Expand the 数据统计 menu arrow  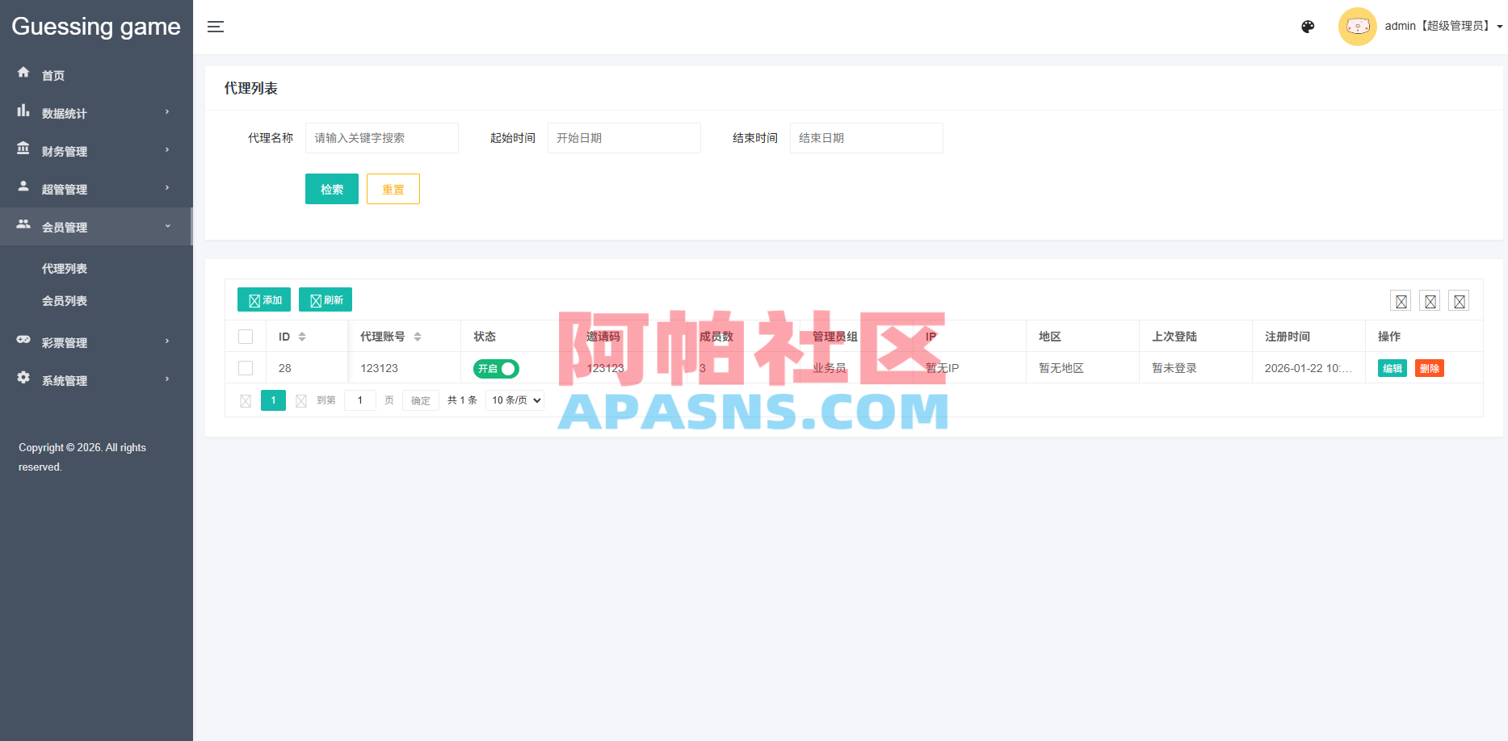point(167,112)
